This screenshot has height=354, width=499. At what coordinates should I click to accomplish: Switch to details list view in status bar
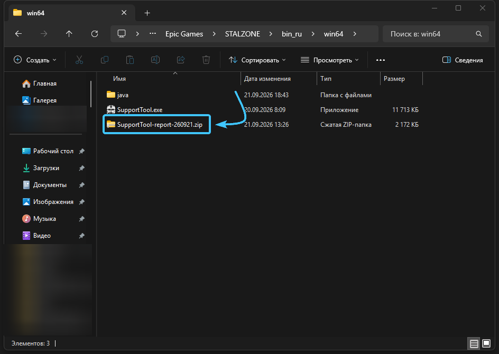[474, 343]
